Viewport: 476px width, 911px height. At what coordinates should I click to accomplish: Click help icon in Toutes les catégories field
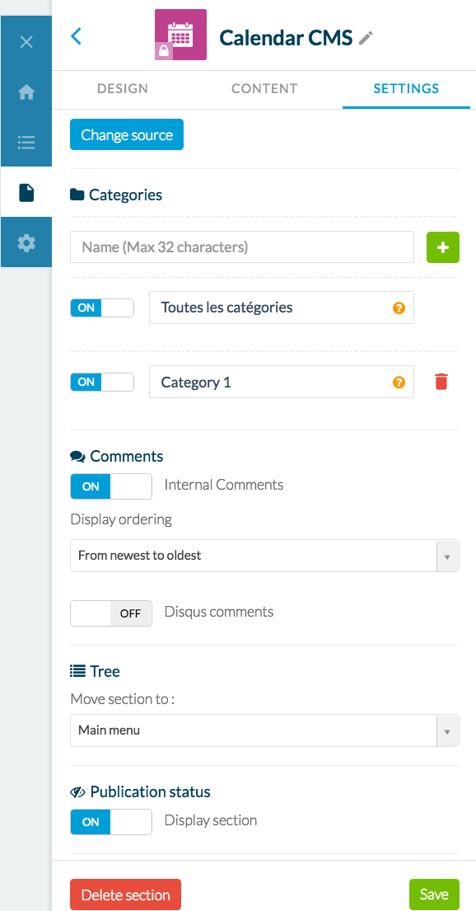click(x=399, y=308)
